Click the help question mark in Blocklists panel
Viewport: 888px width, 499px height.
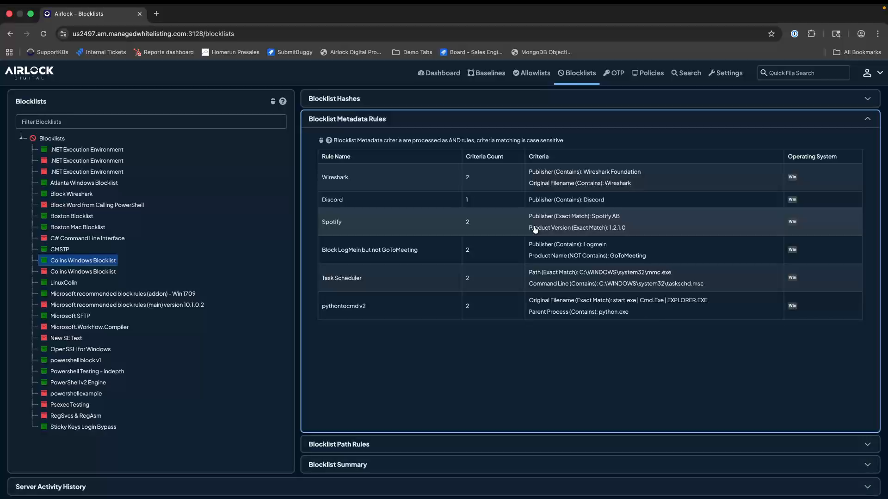(x=283, y=101)
